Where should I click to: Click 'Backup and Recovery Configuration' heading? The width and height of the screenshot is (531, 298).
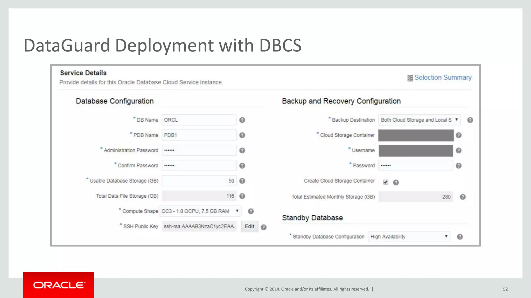[x=341, y=101]
